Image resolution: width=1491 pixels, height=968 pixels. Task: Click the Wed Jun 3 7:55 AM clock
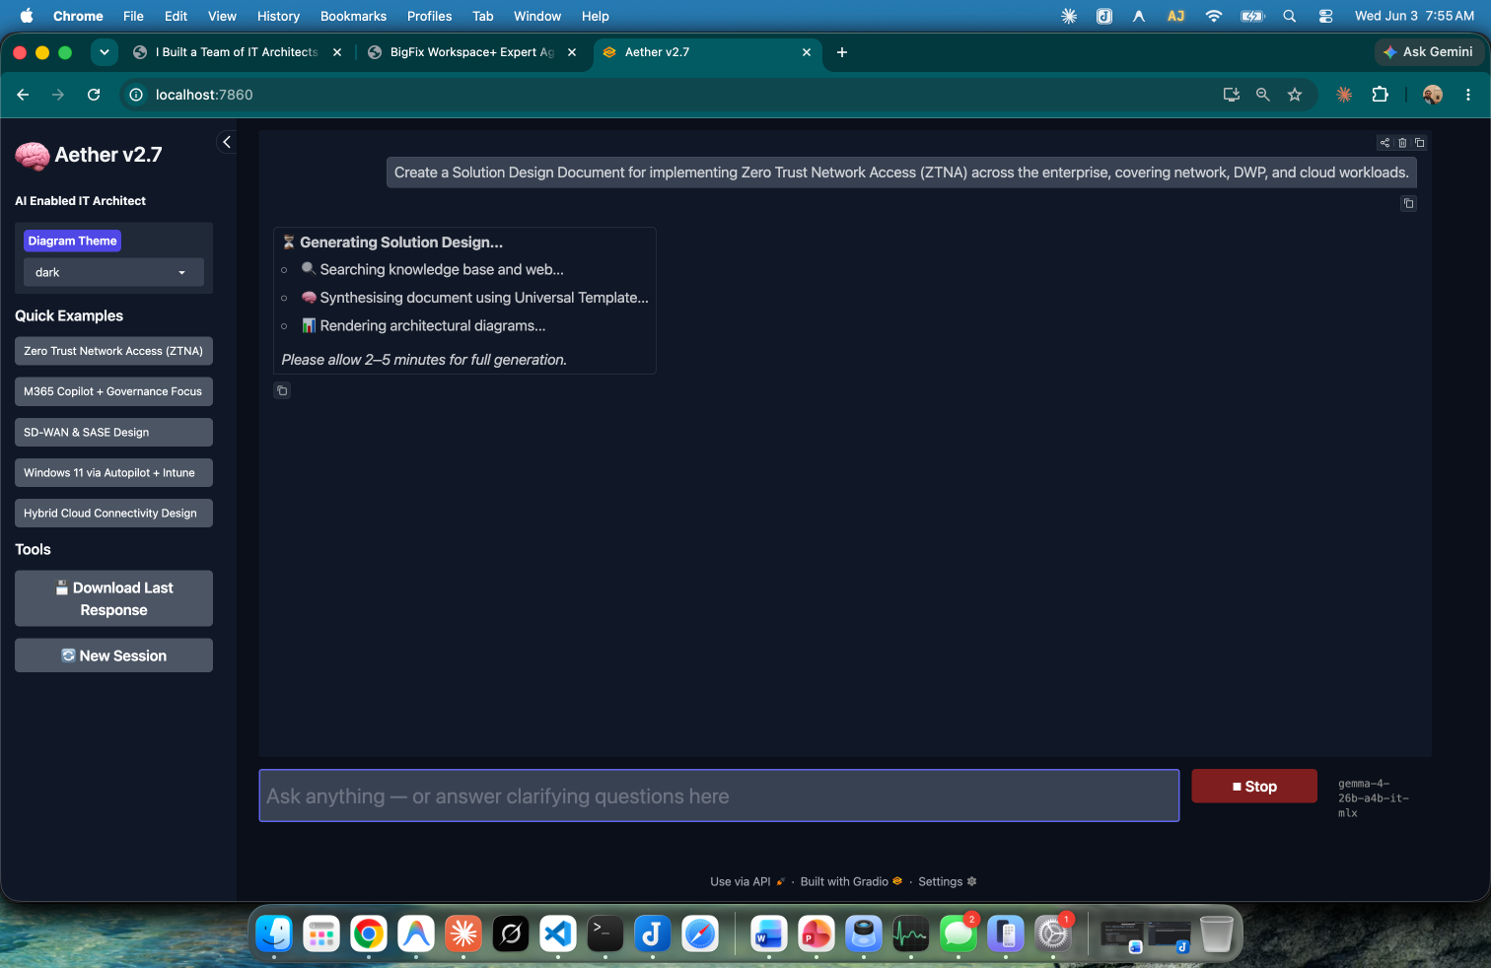(1414, 16)
